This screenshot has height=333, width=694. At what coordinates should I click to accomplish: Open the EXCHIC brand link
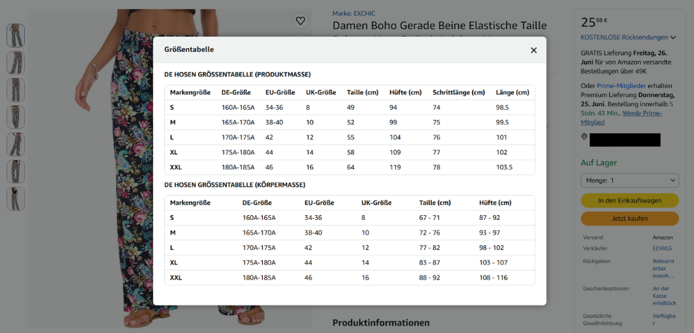[x=354, y=14]
